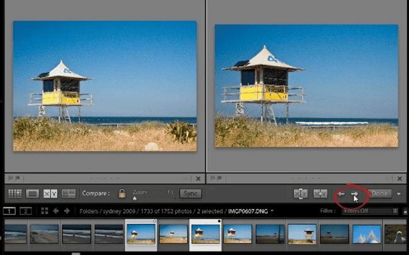Click the Swap images icon
Image resolution: width=409 pixels, height=255 pixels.
[300, 194]
